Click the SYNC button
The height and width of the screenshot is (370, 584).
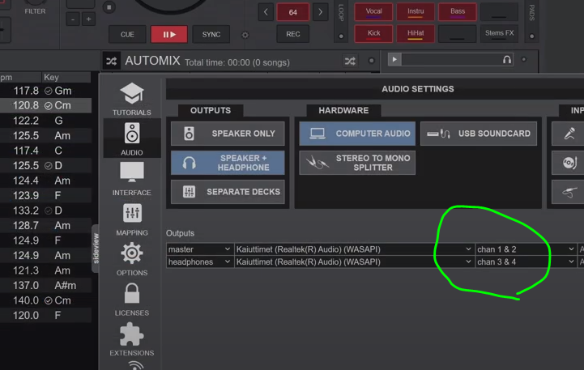[211, 35]
